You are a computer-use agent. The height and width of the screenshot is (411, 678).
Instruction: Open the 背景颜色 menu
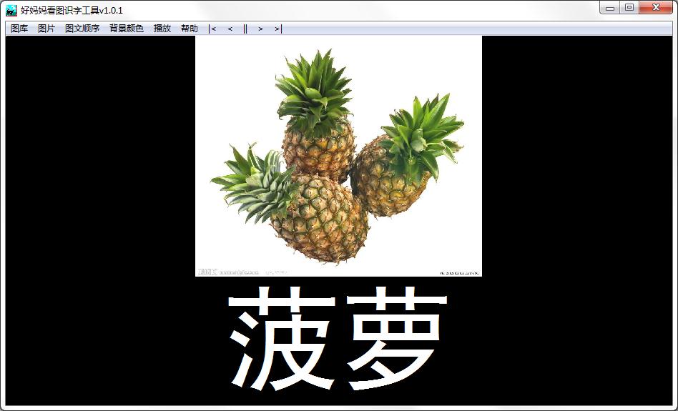tap(127, 29)
